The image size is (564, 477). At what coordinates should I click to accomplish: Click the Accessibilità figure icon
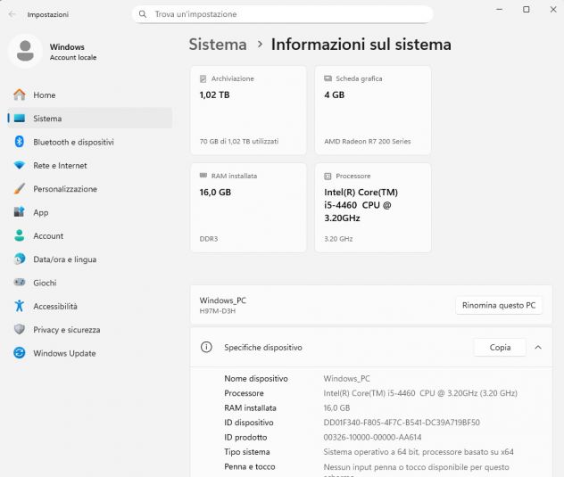click(x=20, y=306)
